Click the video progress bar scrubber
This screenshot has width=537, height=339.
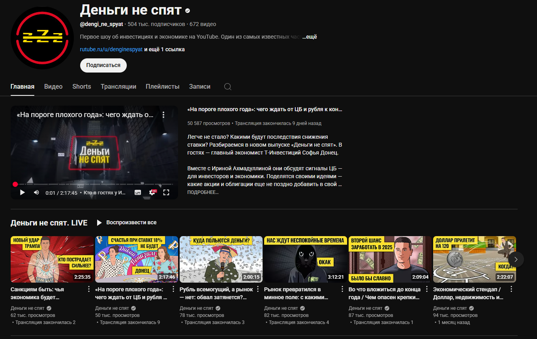coord(15,184)
